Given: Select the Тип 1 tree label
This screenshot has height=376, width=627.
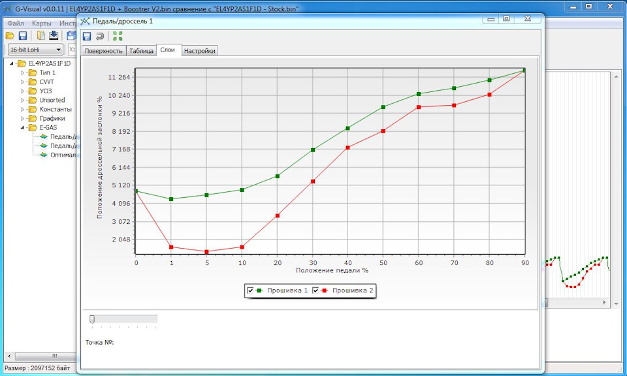Looking at the screenshot, I should (47, 72).
